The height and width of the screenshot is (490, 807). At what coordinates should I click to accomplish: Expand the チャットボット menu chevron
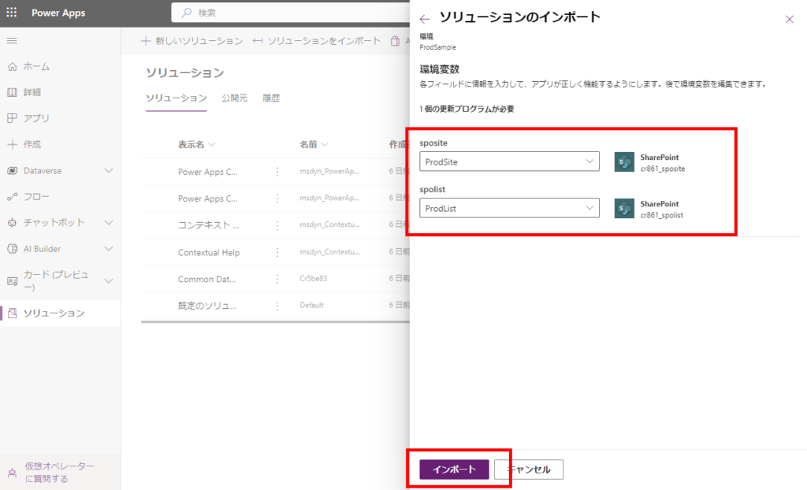[109, 223]
